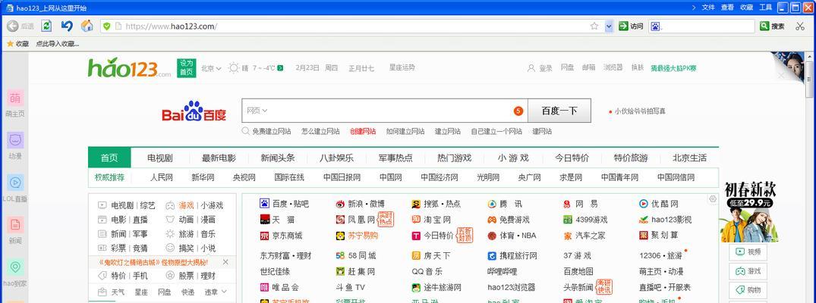This screenshot has height=303, width=816.
Task: Click the 登录 login user icon
Action: [531, 68]
